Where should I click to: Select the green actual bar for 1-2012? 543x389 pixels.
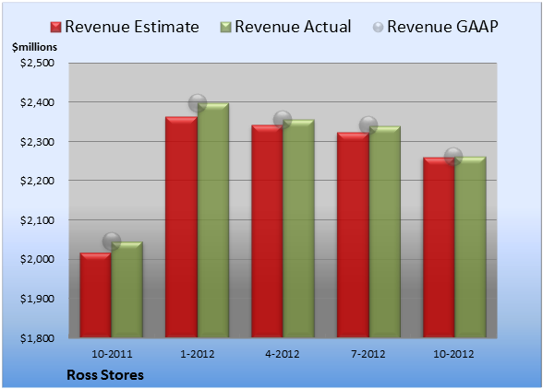[213, 220]
